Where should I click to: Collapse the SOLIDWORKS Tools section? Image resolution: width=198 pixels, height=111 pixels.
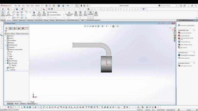(x=194, y=30)
